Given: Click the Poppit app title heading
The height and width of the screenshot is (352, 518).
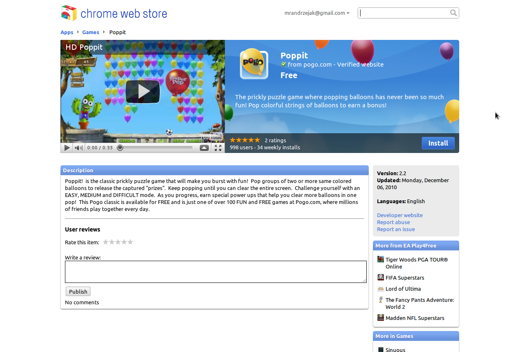Looking at the screenshot, I should point(294,55).
